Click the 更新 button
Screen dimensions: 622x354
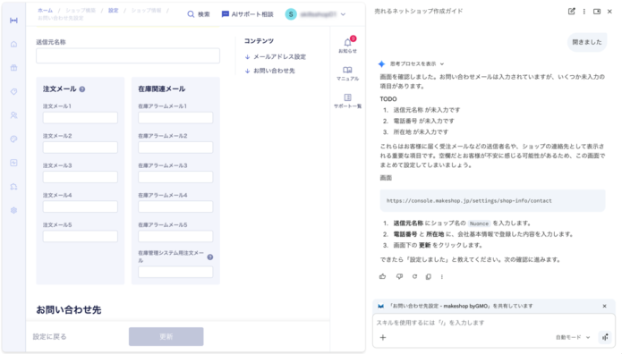point(166,336)
